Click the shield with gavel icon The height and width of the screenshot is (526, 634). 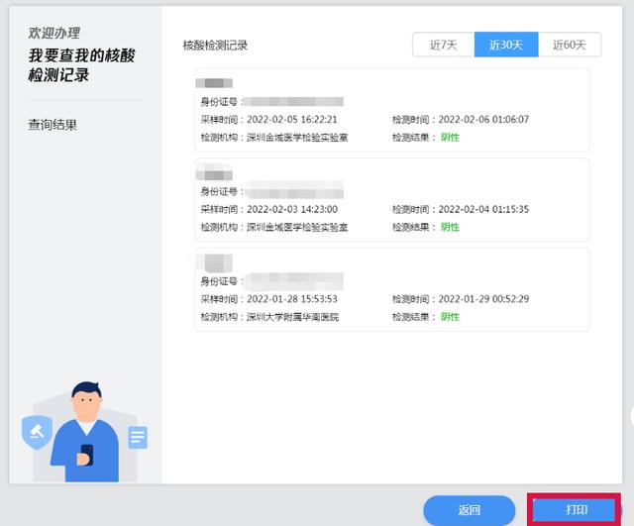37,432
